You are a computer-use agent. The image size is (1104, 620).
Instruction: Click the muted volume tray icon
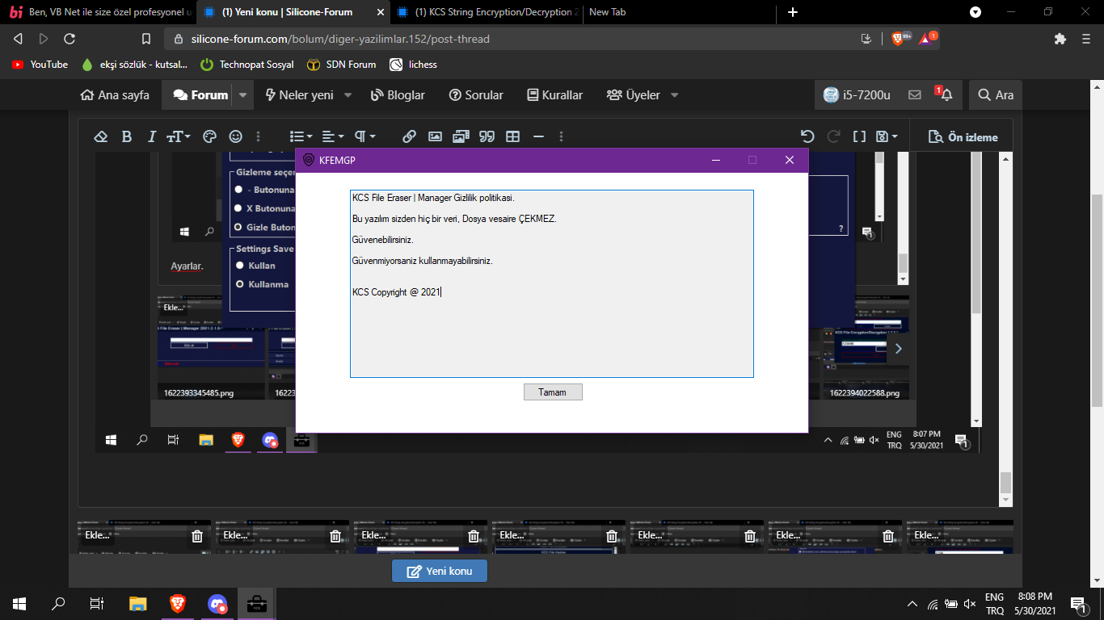(969, 604)
